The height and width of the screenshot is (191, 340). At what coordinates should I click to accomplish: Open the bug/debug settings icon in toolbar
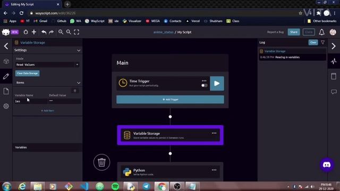point(25,32)
